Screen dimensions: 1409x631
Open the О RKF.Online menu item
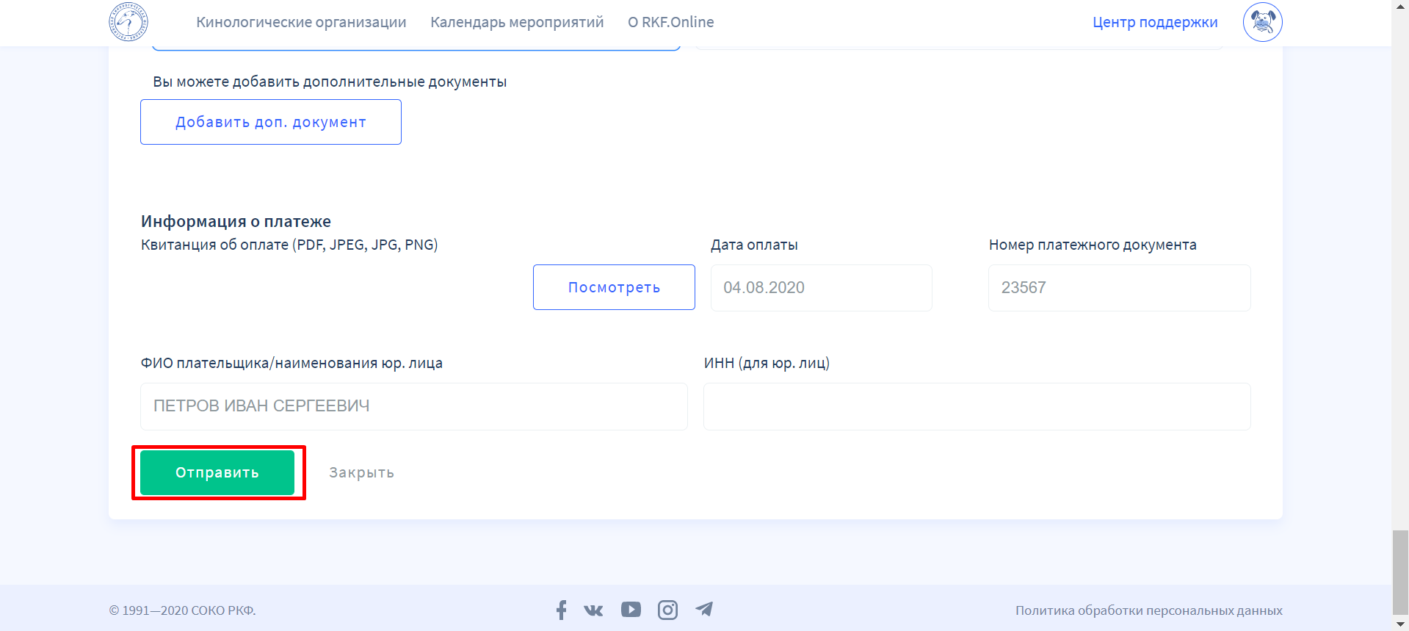click(x=670, y=22)
